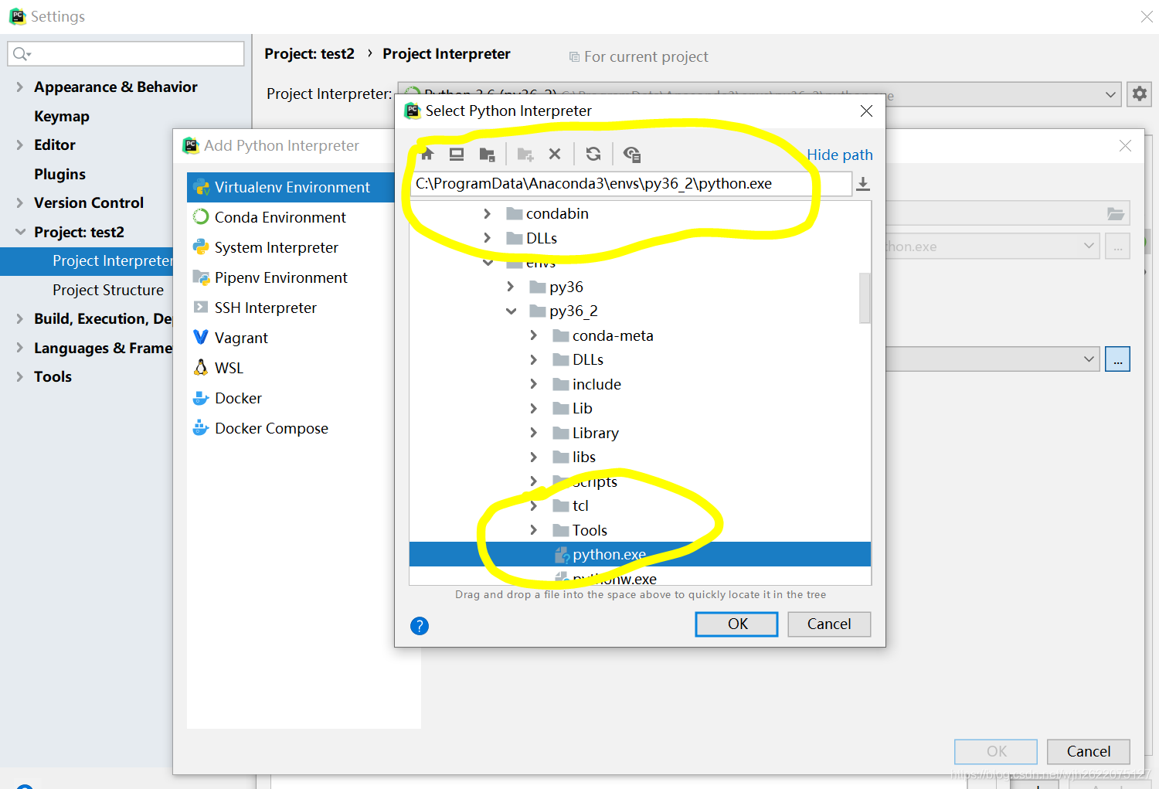The image size is (1159, 789).
Task: Click the file tree vertical scrollbar
Action: pos(865,298)
